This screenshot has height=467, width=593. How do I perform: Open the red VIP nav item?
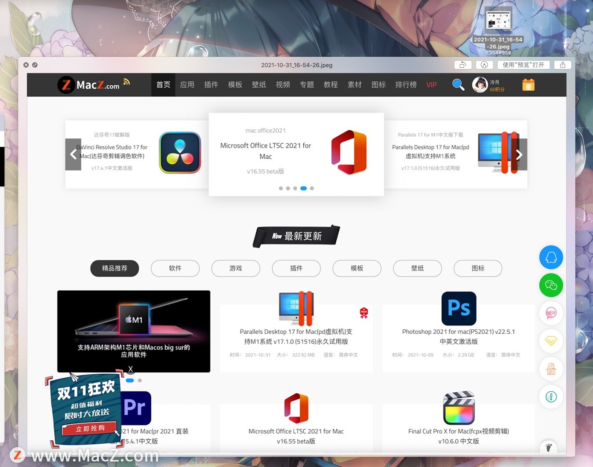pyautogui.click(x=431, y=84)
